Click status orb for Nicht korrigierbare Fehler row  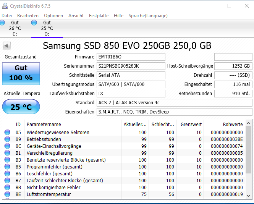(7, 188)
